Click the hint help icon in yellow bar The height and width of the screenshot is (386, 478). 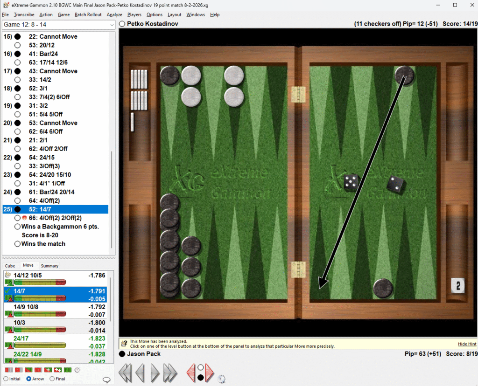pos(124,344)
